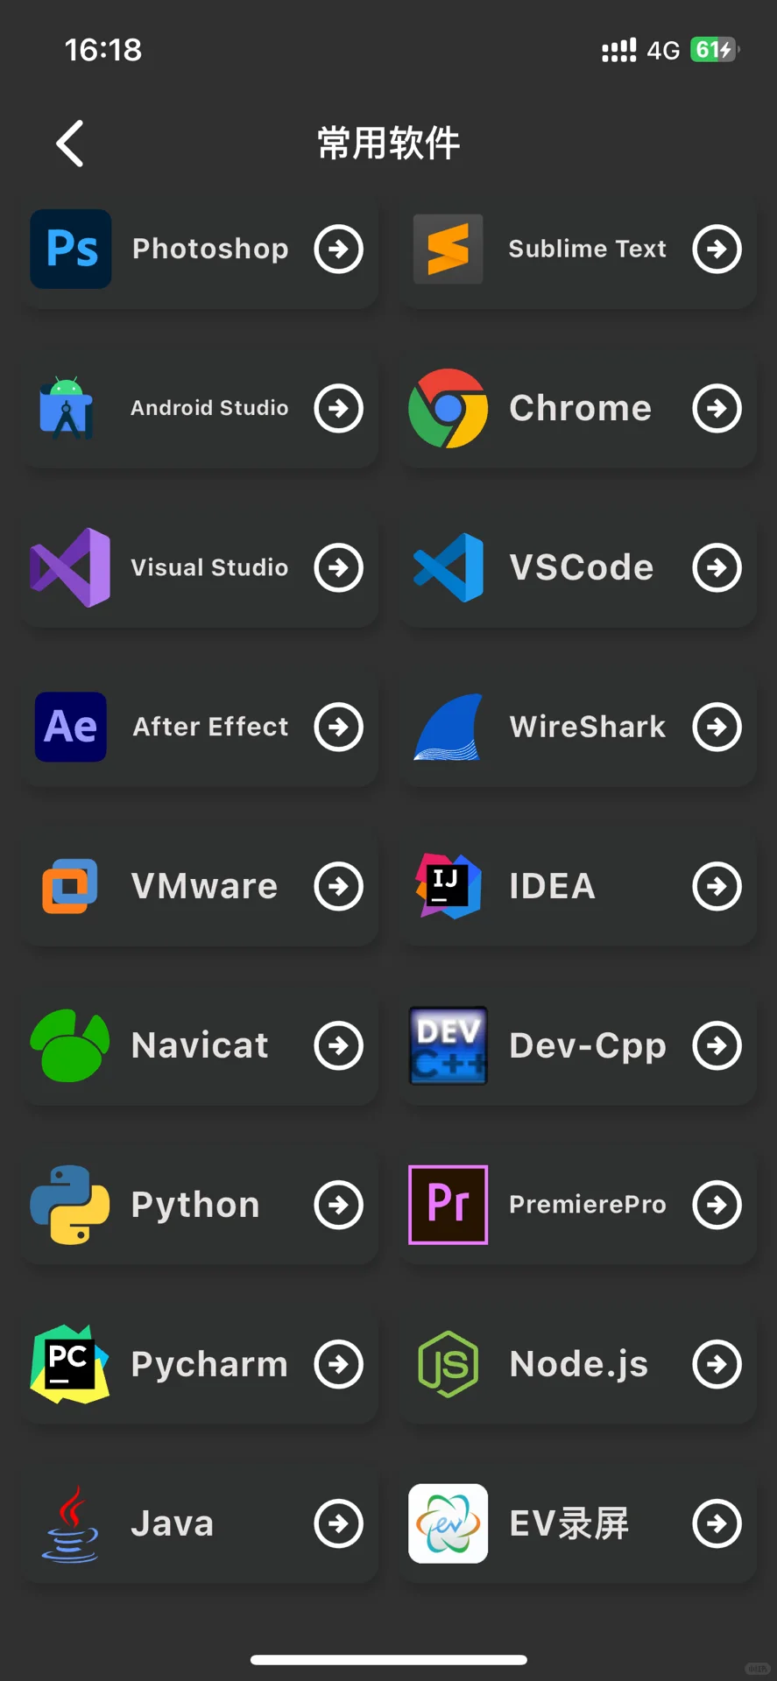777x1681 pixels.
Task: Open EV录屏 using its arrow button
Action: pos(717,1523)
